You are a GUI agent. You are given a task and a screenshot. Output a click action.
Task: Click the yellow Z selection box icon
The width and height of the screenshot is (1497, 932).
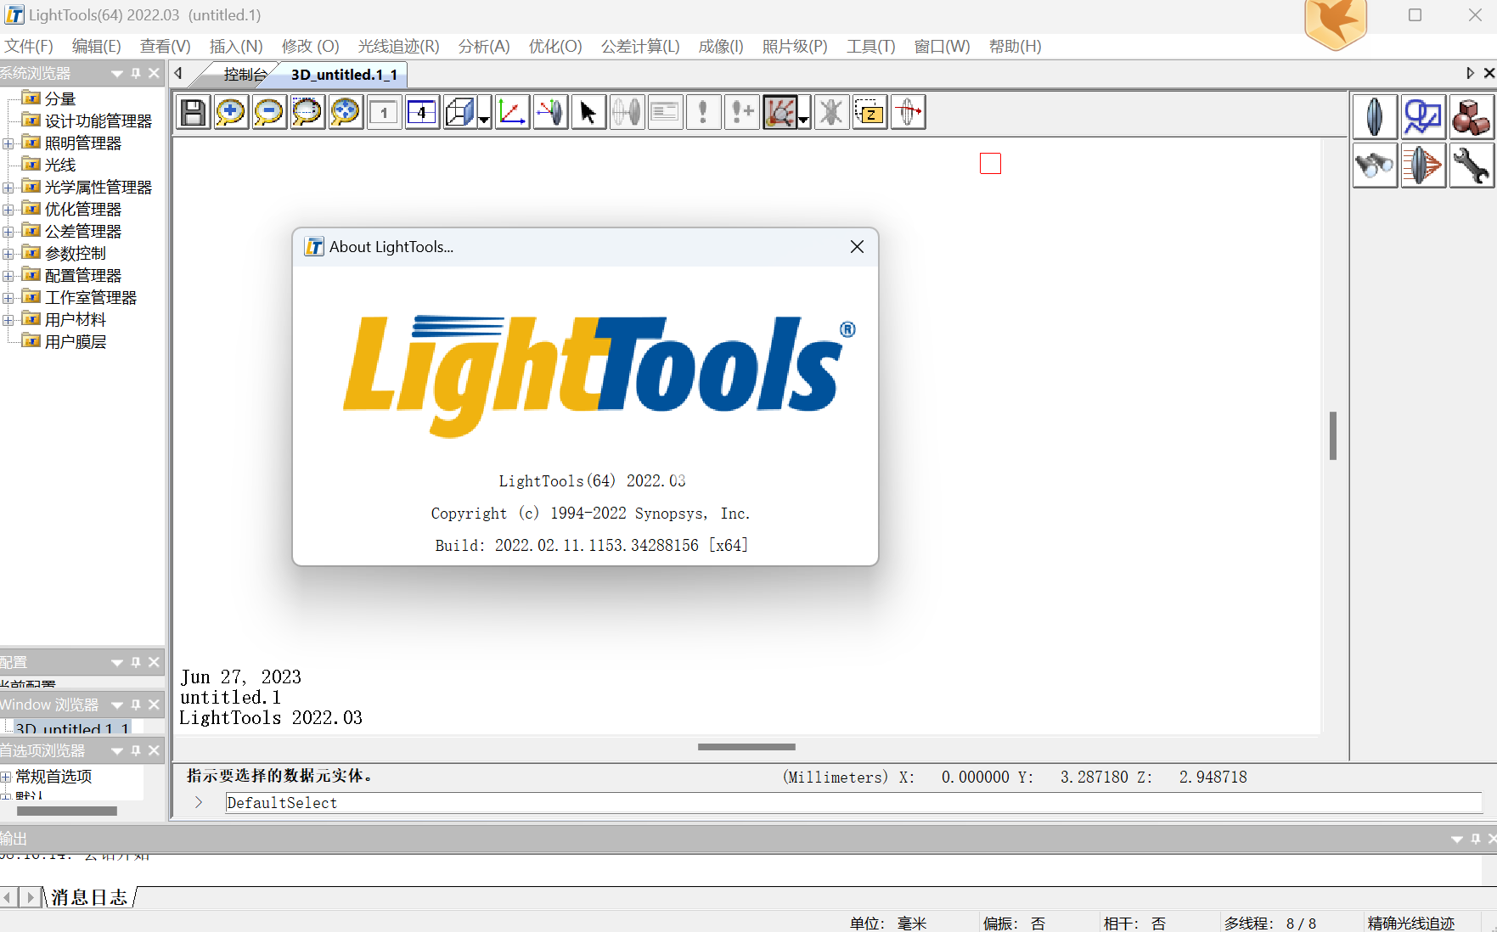coord(869,112)
